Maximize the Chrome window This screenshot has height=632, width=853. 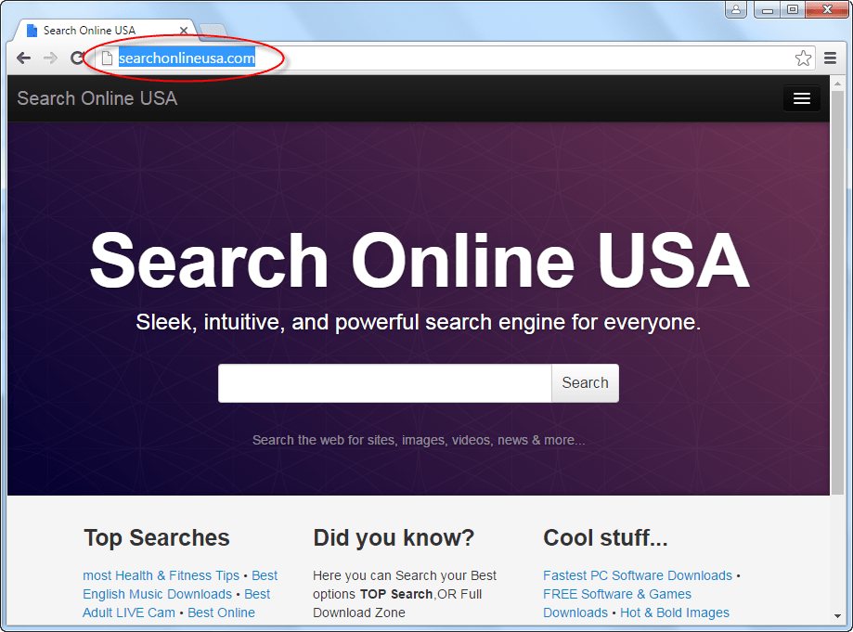pyautogui.click(x=793, y=9)
